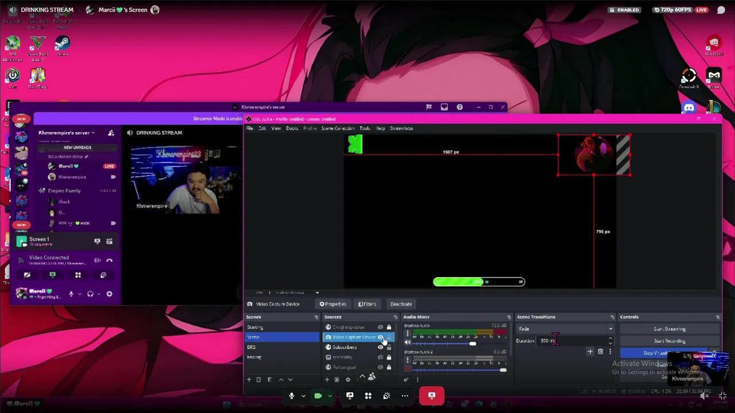Open the Fade transition dropdown
This screenshot has width=735, height=413.
pos(565,329)
